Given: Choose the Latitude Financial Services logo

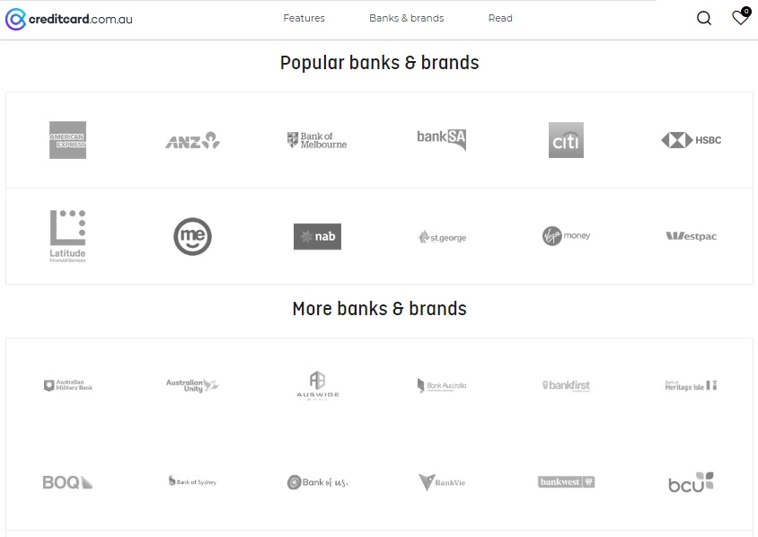Looking at the screenshot, I should point(67,236).
